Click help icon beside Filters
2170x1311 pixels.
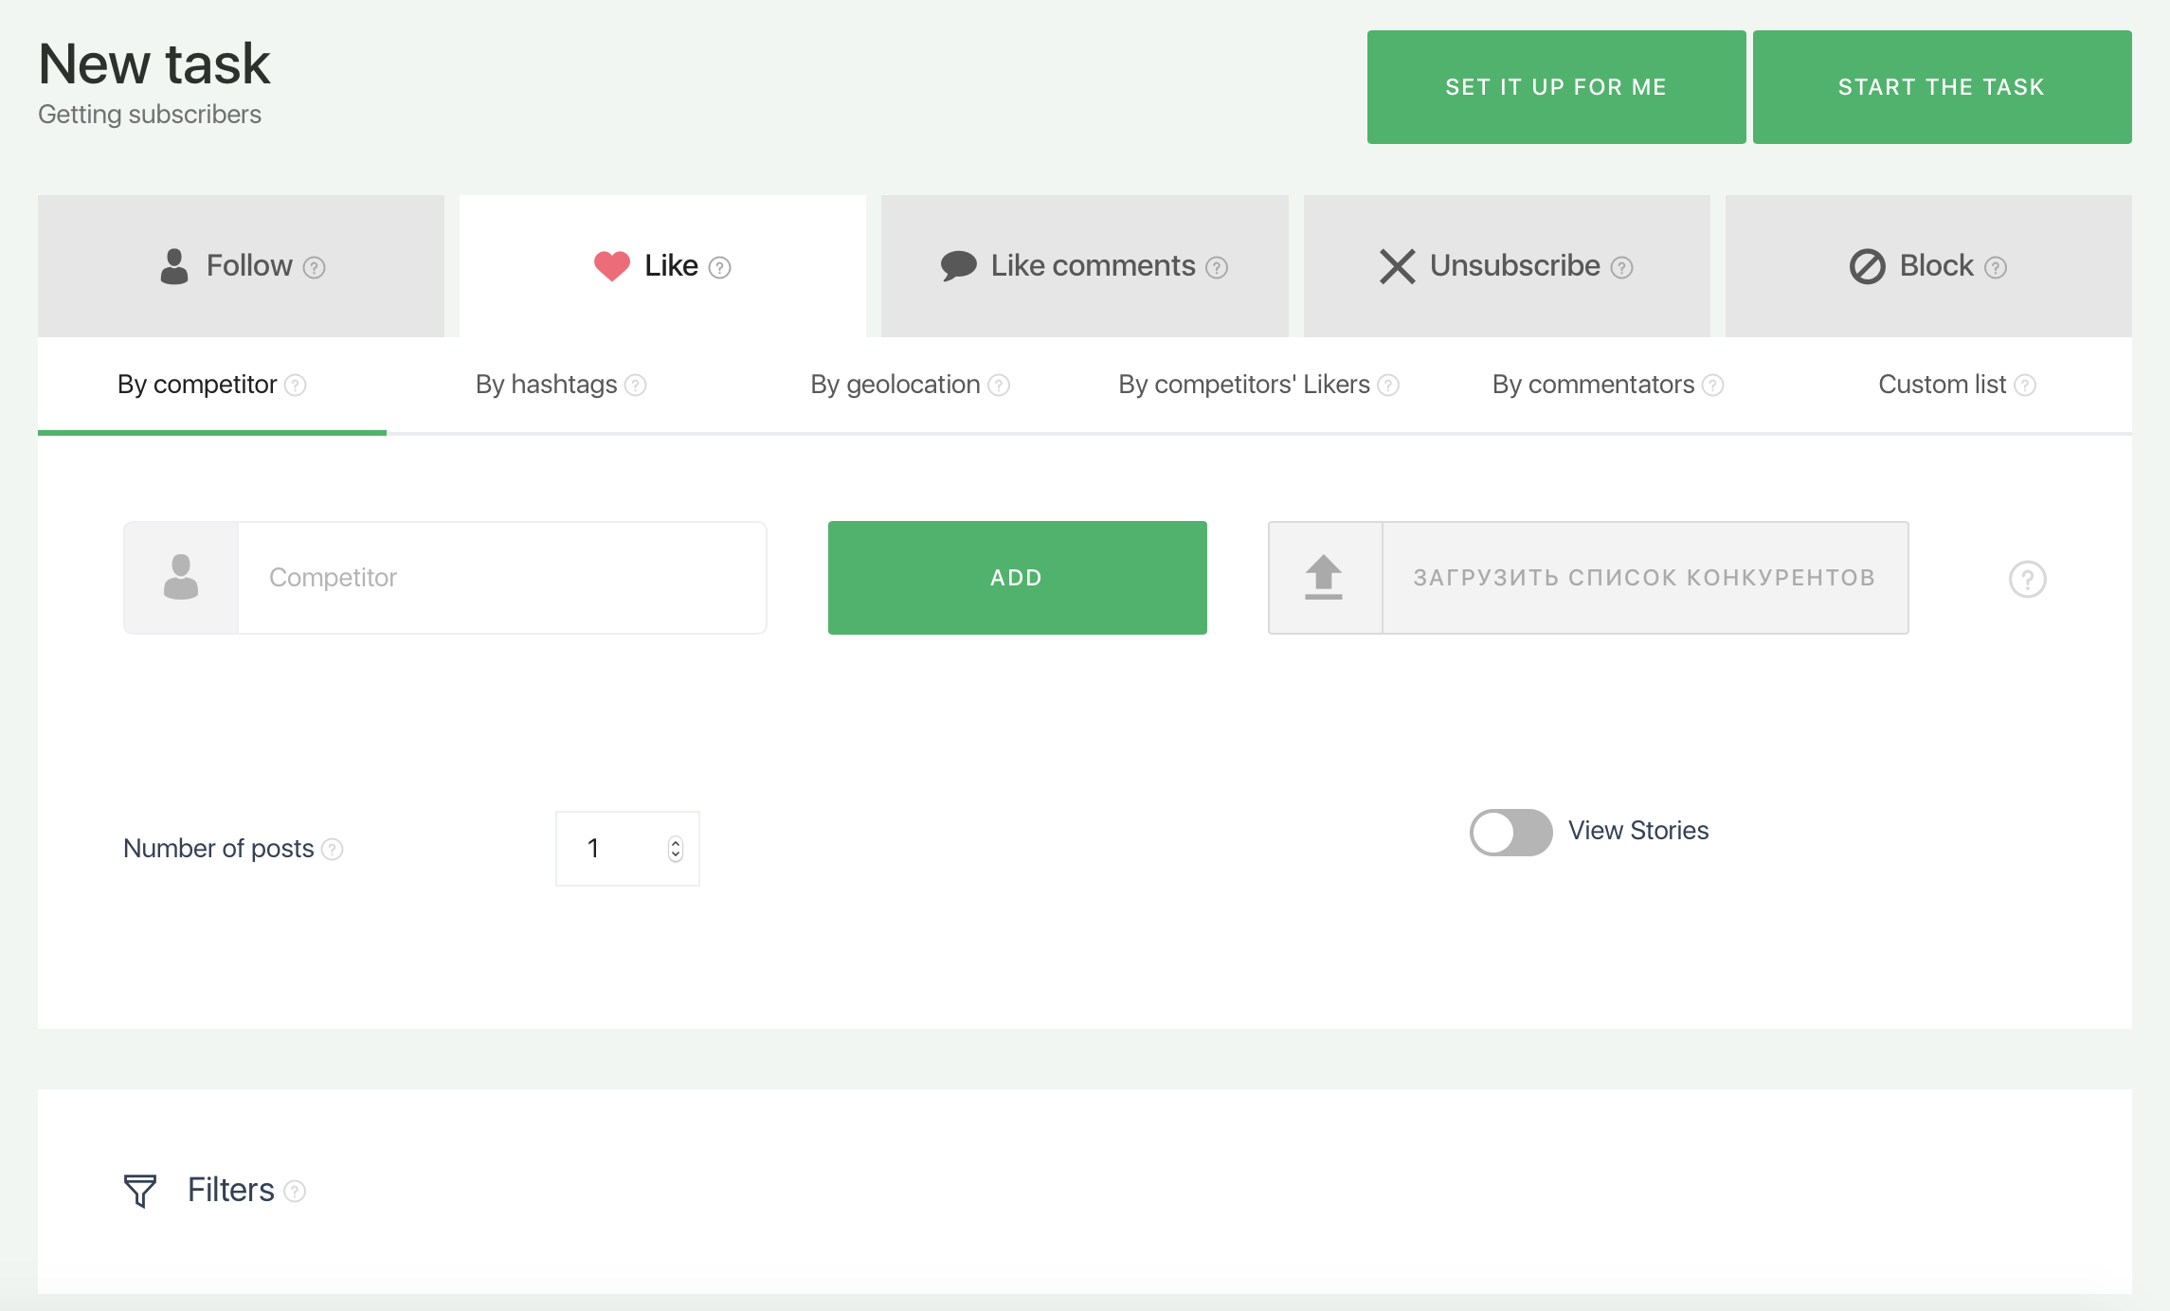(295, 1192)
